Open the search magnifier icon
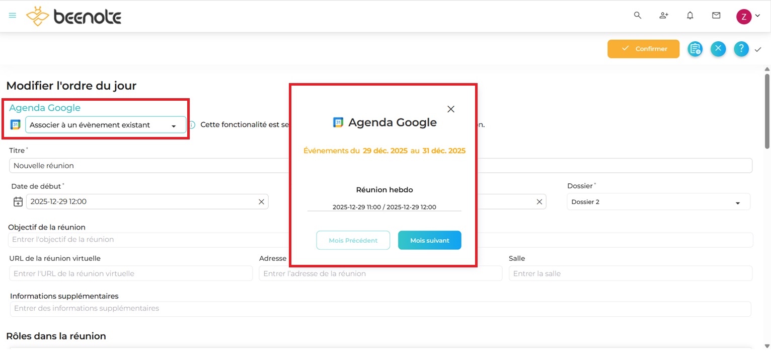This screenshot has width=771, height=355. pyautogui.click(x=638, y=16)
